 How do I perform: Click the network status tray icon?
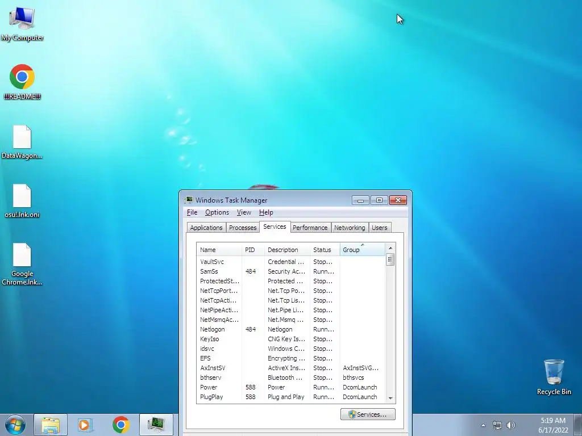(497, 425)
